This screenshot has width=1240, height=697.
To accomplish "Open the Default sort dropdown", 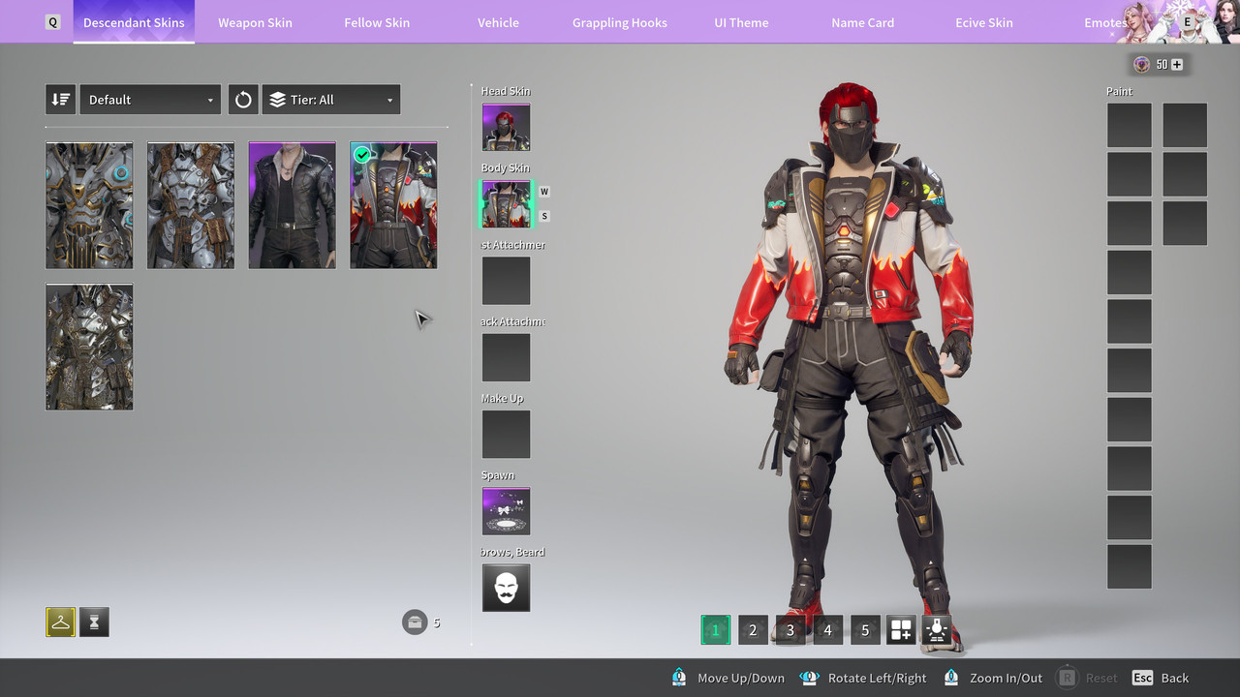I will click(x=150, y=100).
